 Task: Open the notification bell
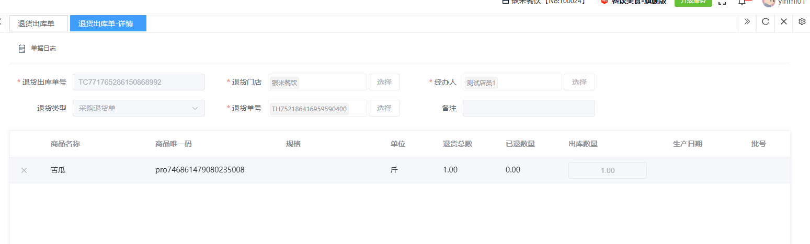741,2
